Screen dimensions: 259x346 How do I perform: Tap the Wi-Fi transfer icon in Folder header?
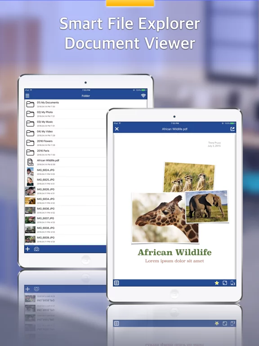point(143,96)
